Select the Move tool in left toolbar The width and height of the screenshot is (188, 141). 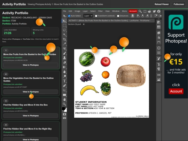pyautogui.click(x=64, y=21)
